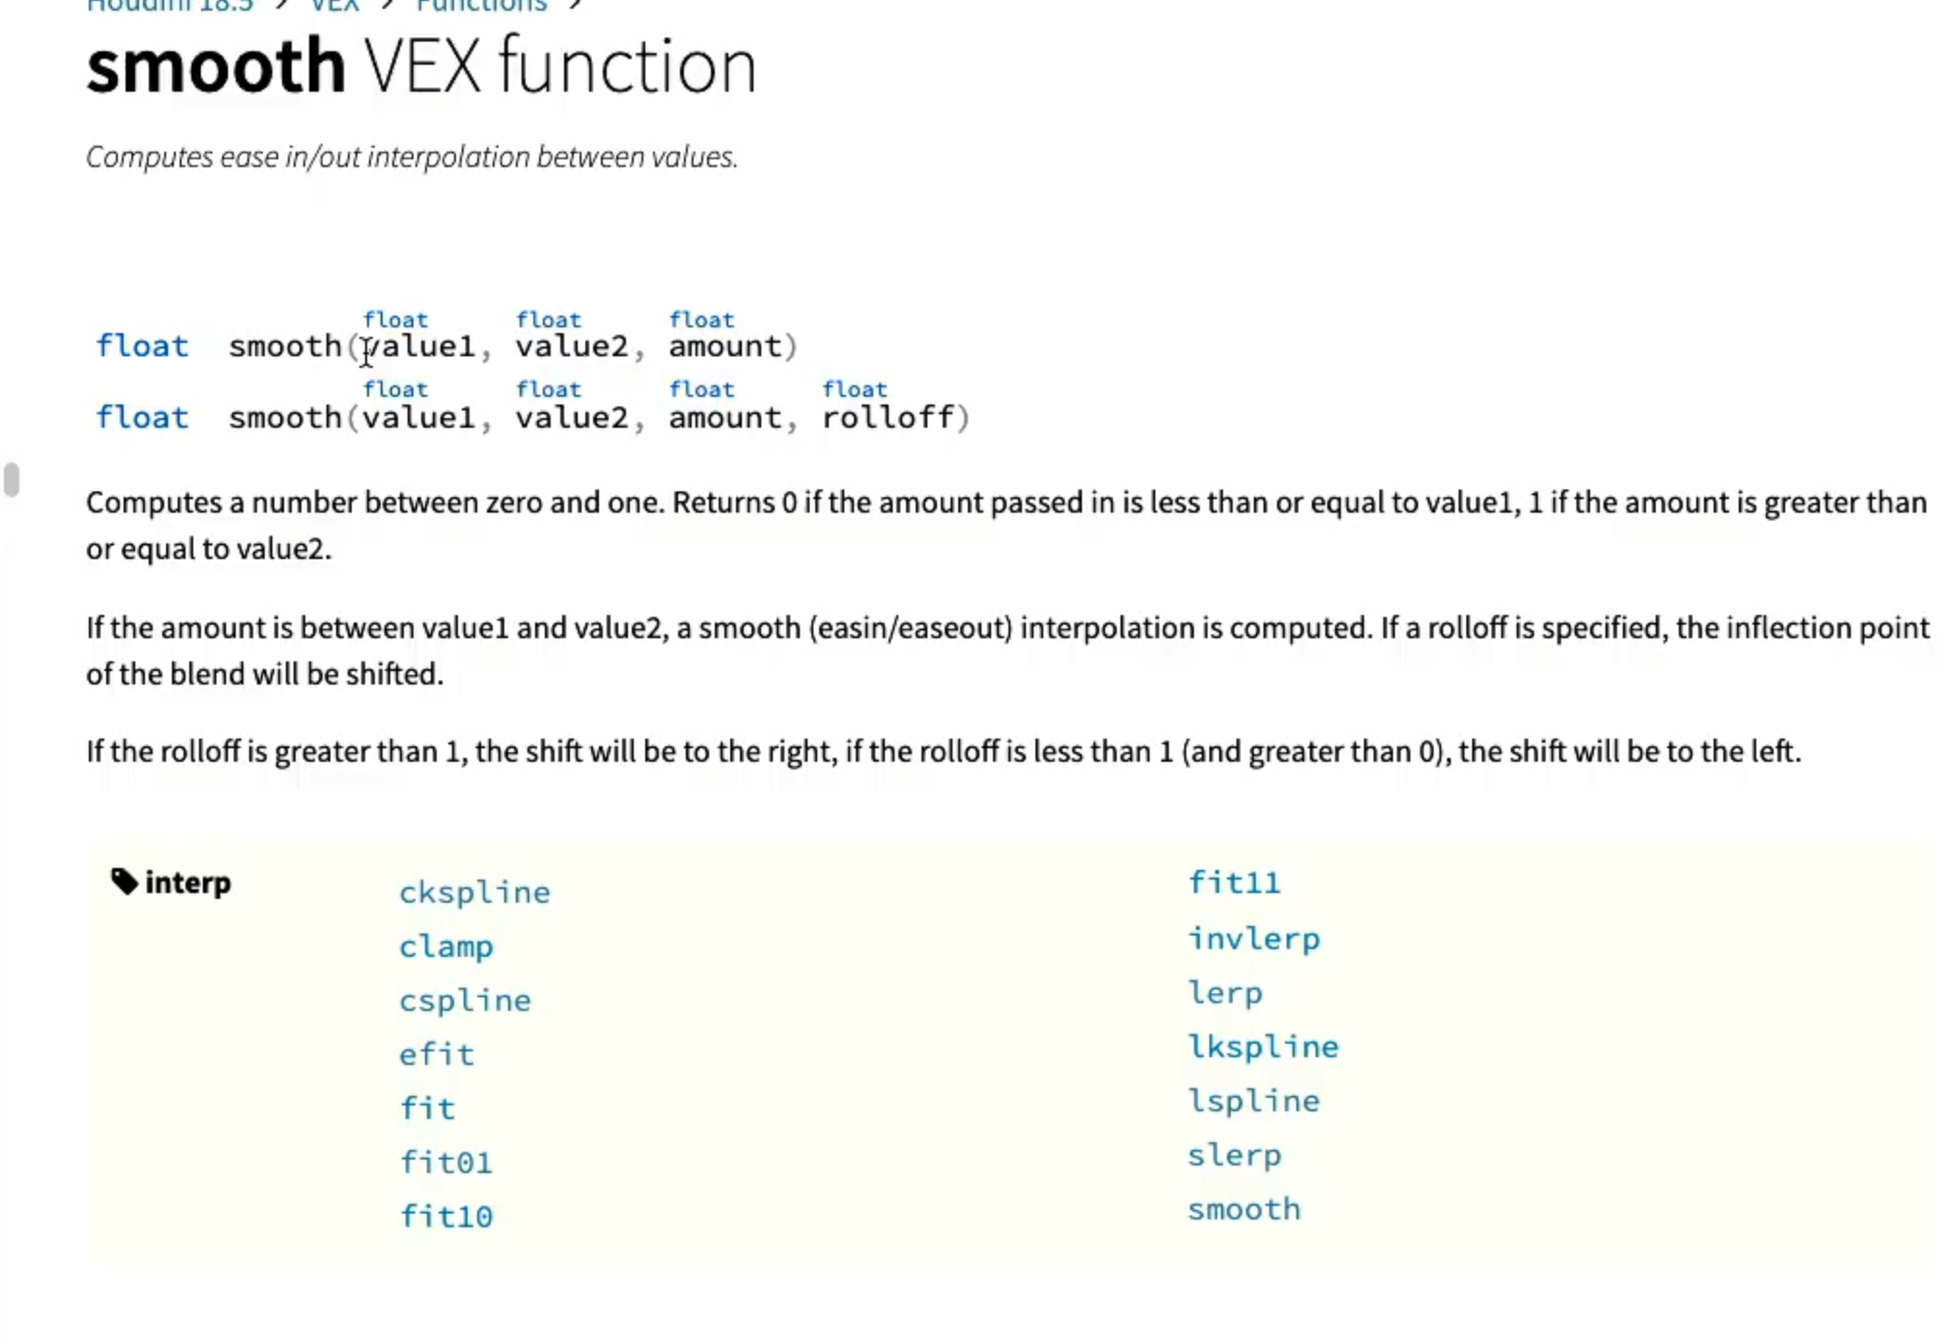Navigate to the lspline function
Screen dimensions: 1960x1342
pos(1253,1101)
